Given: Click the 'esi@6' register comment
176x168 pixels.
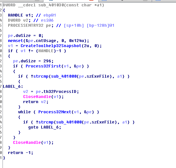Looking at the screenshot, I should [47, 20].
